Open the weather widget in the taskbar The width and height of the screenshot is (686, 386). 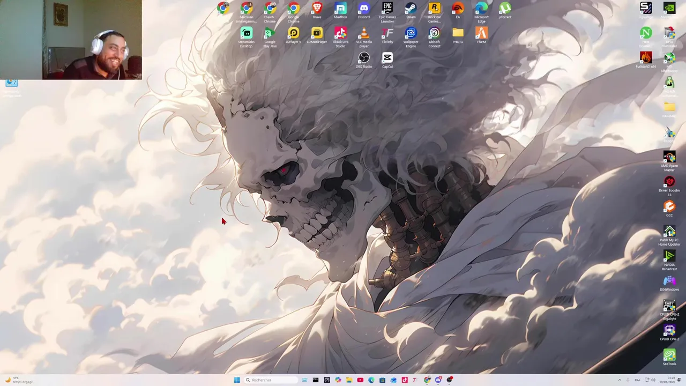pos(19,380)
